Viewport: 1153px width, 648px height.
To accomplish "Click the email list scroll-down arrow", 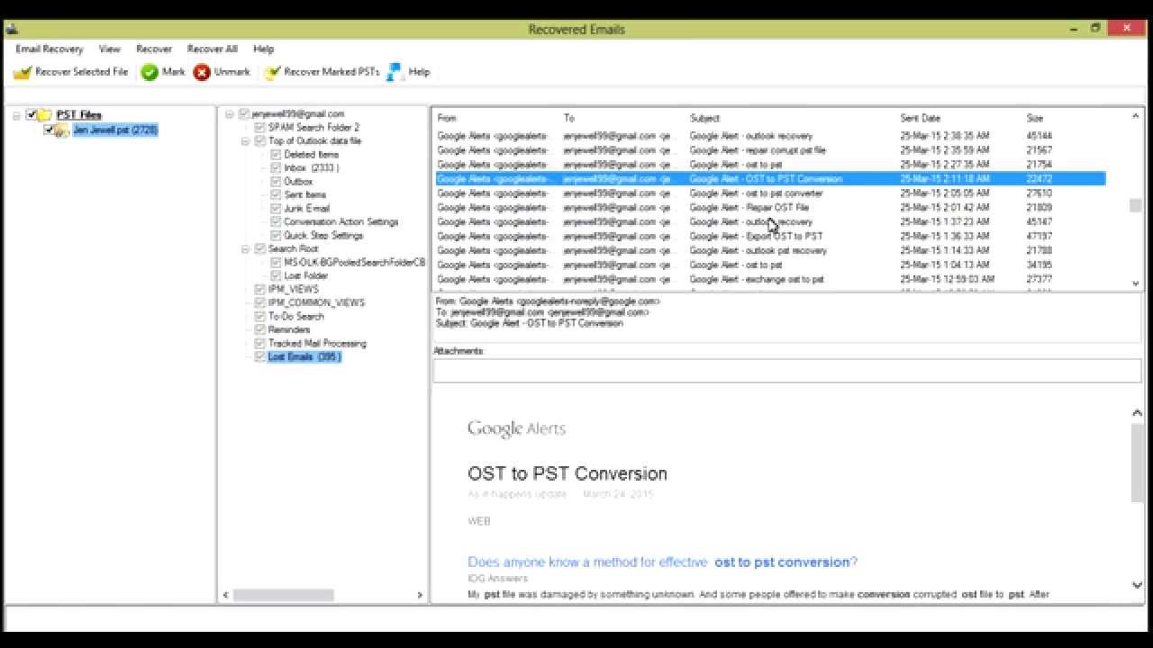I will coord(1135,283).
